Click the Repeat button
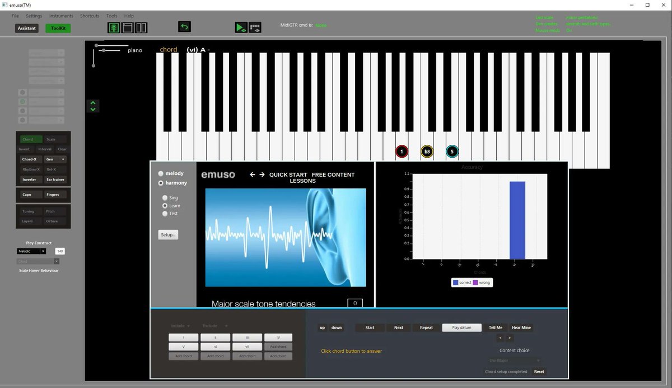The width and height of the screenshot is (672, 388). [426, 328]
